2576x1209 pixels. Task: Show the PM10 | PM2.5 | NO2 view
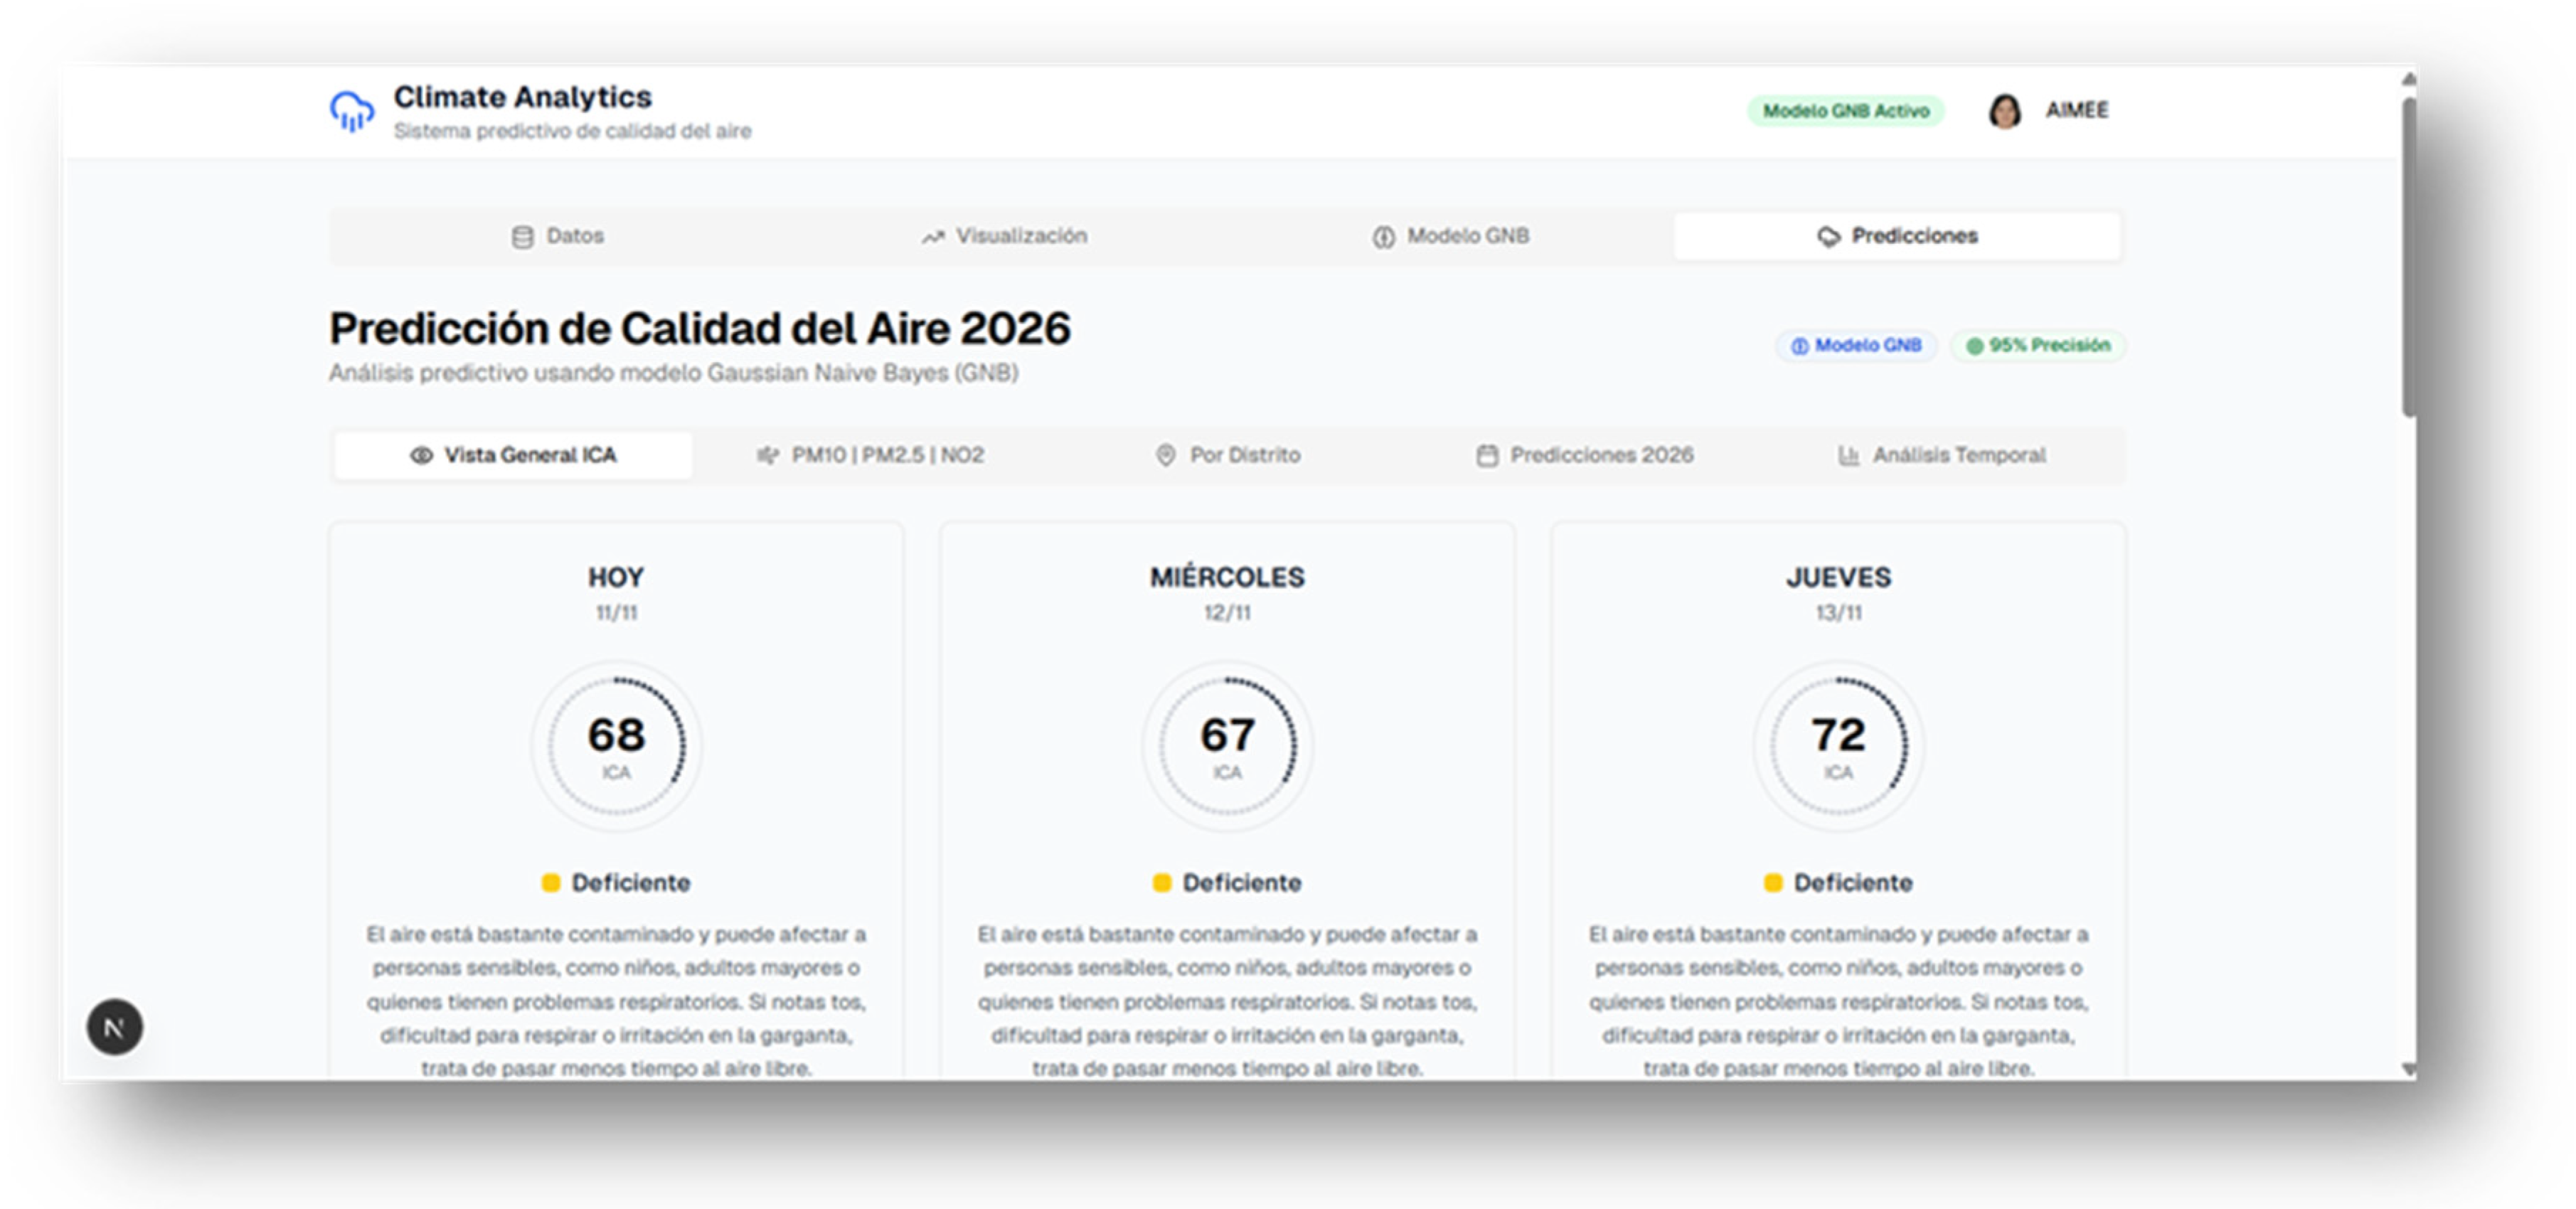coord(870,456)
